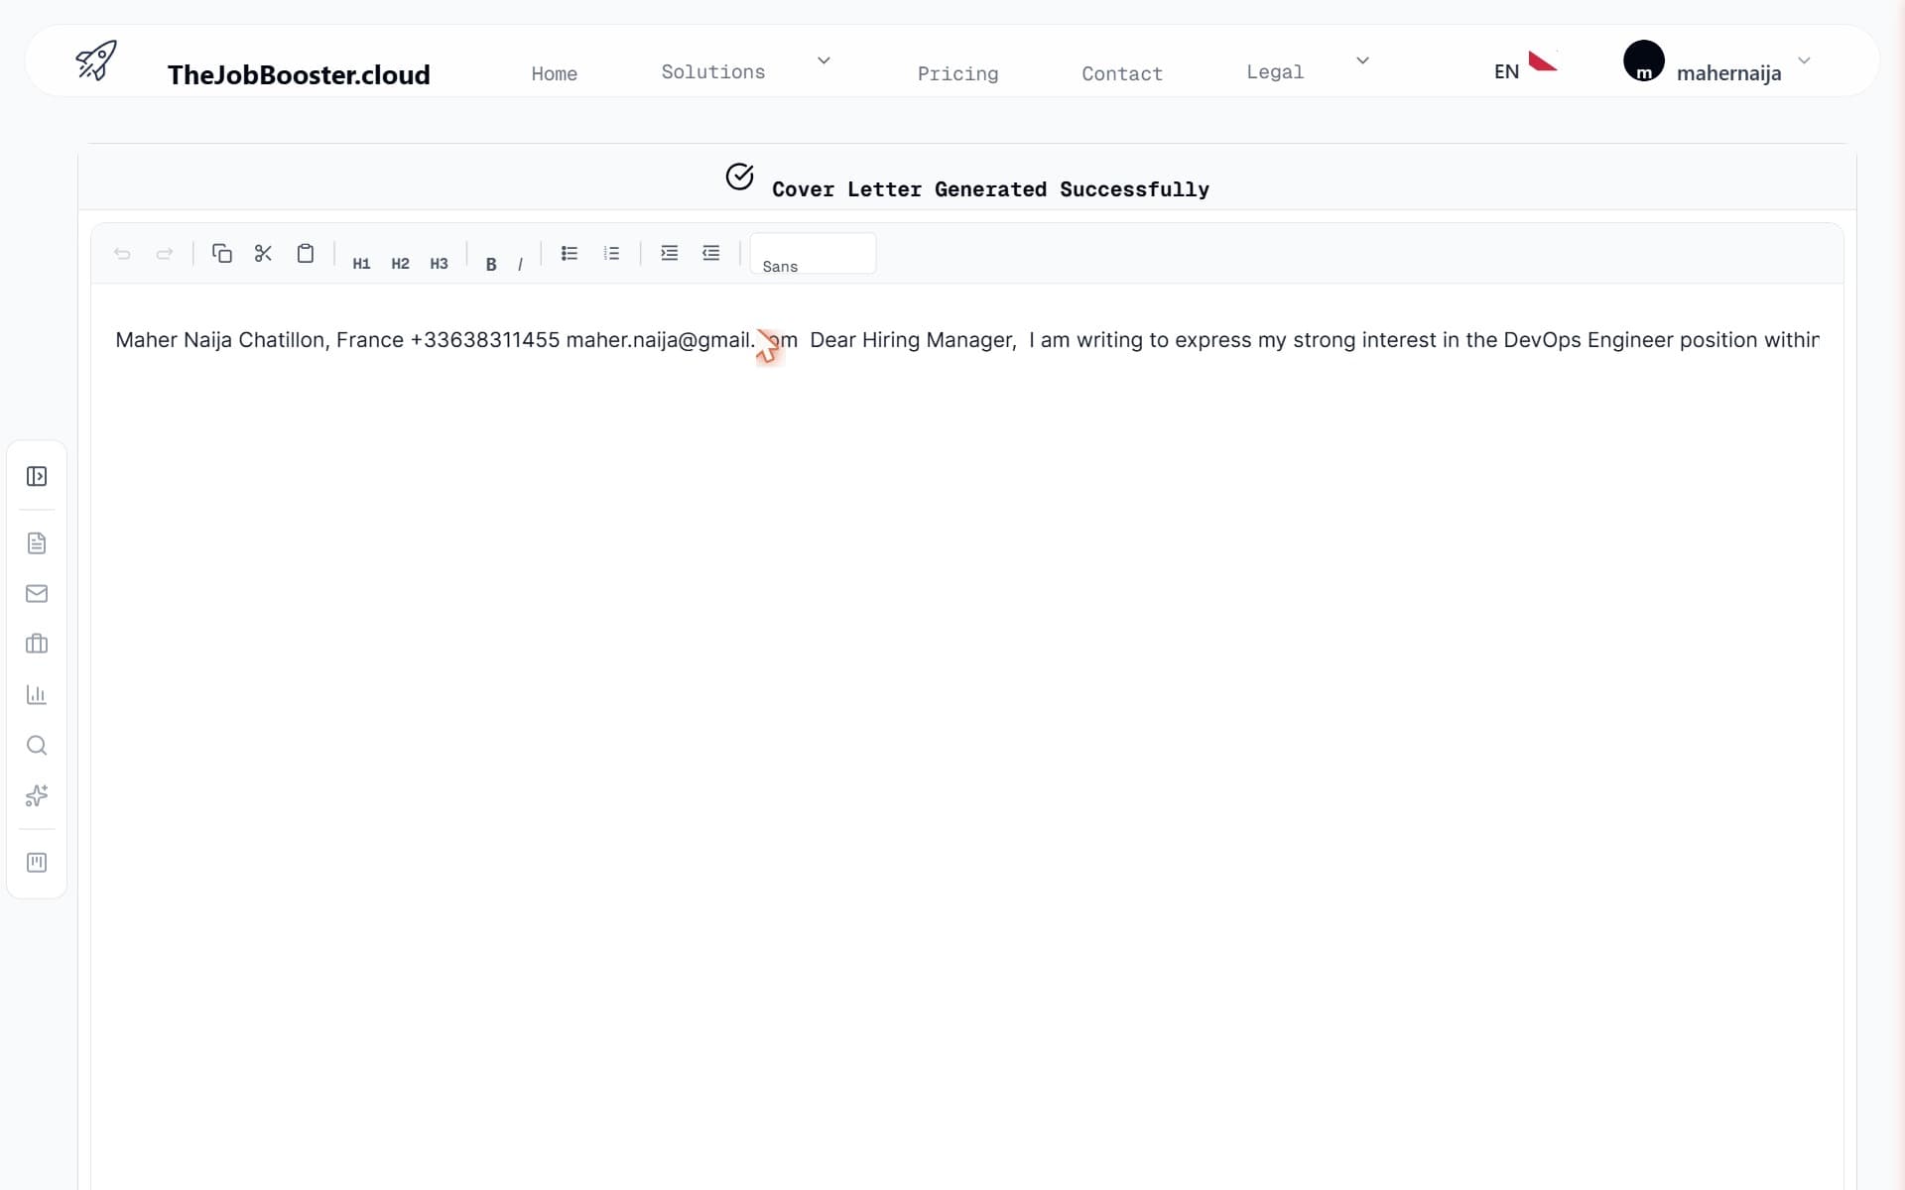Apply the H2 heading style
Viewport: 1905px width, 1190px height.
point(400,264)
